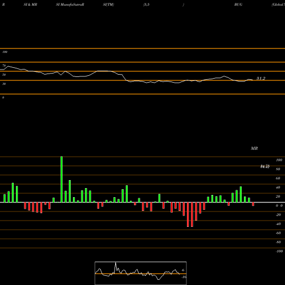Click the overlapping 84.42 value near the MR axis
The width and height of the screenshot is (285, 285).
tap(265, 166)
